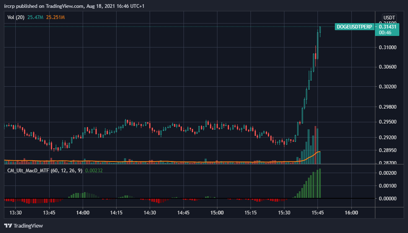Click the tallest green MACD histogram bar
Screen dimensions: 408x233
click(320, 183)
